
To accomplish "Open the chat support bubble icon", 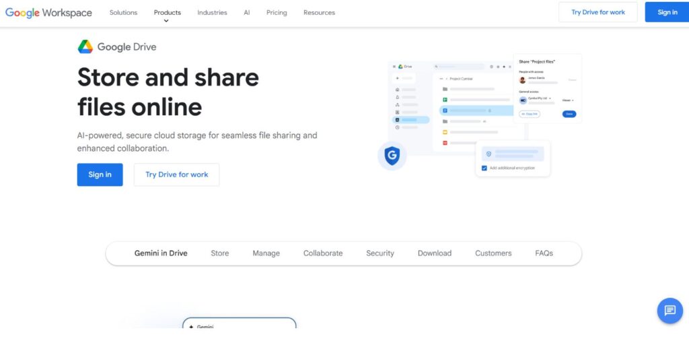I will point(669,311).
